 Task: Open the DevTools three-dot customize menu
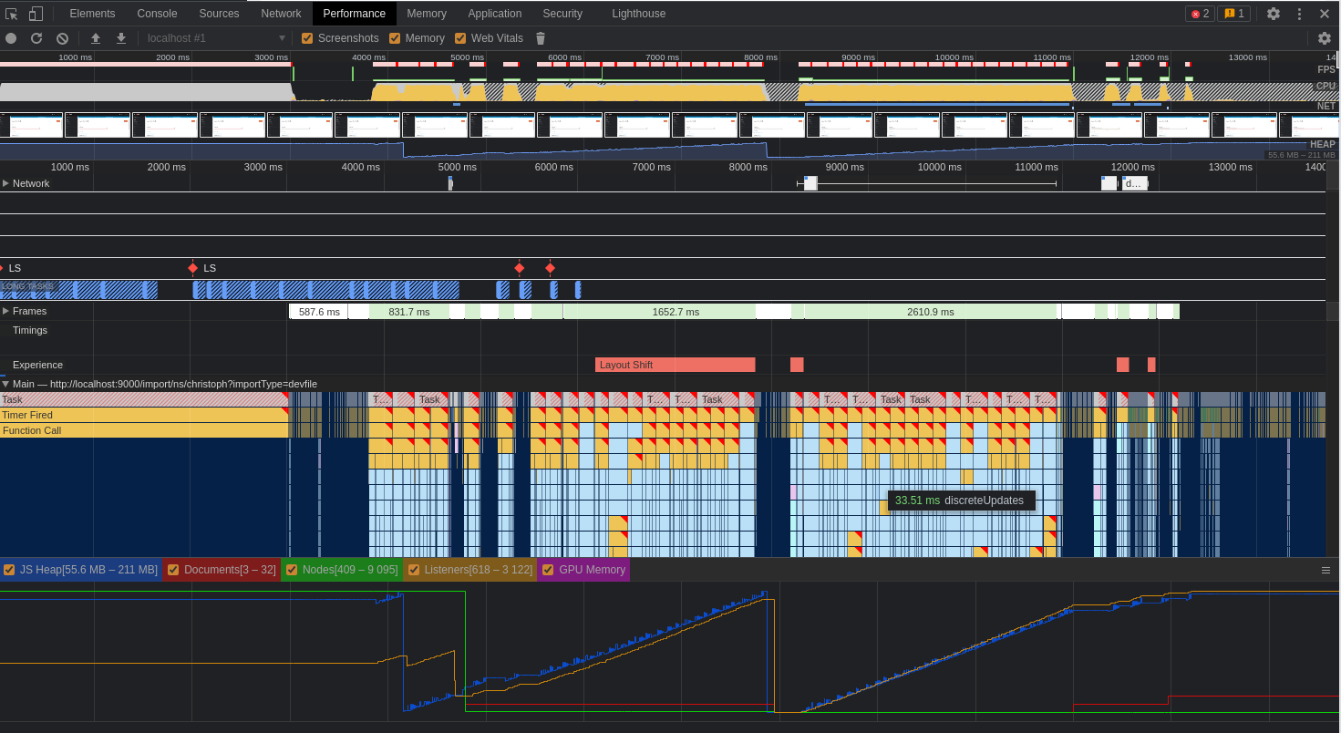click(1299, 14)
